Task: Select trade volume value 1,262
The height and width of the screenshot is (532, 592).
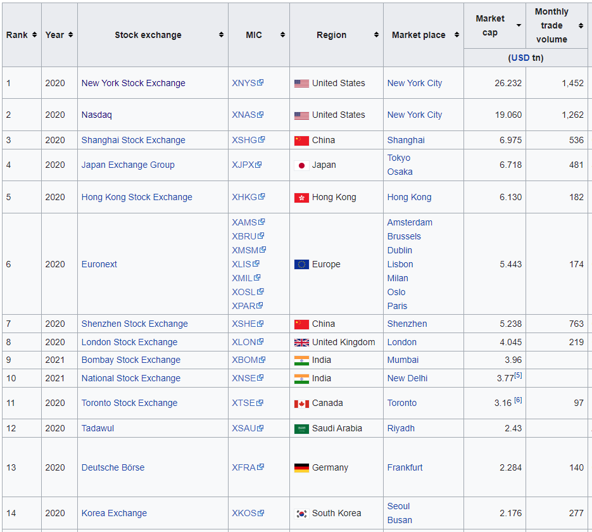Action: pyautogui.click(x=573, y=115)
